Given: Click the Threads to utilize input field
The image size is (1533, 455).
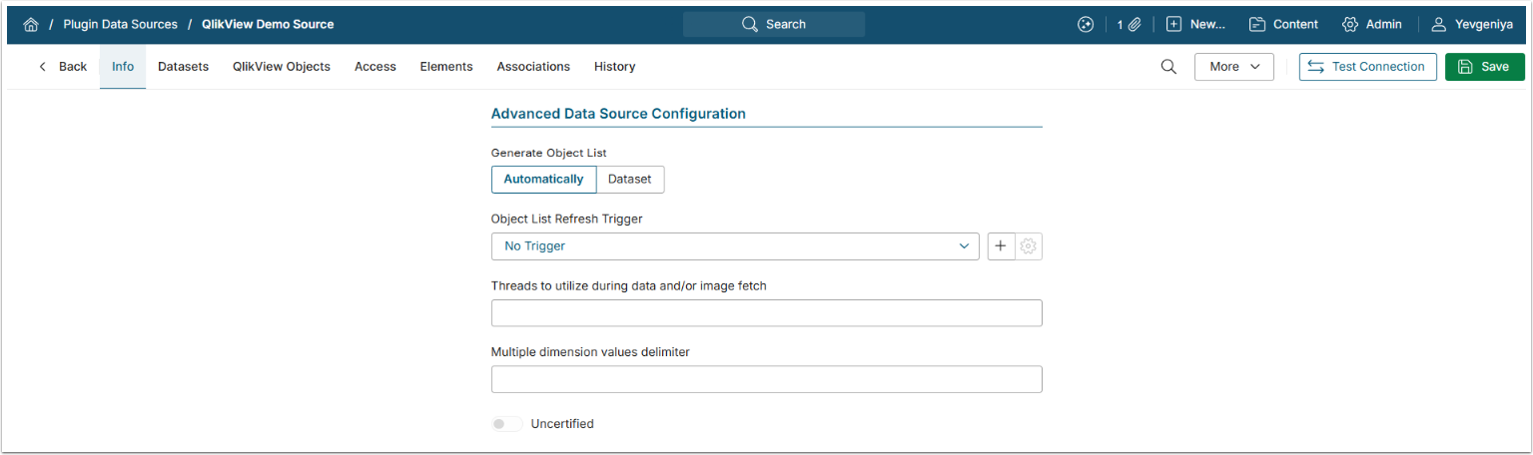Looking at the screenshot, I should pos(766,313).
